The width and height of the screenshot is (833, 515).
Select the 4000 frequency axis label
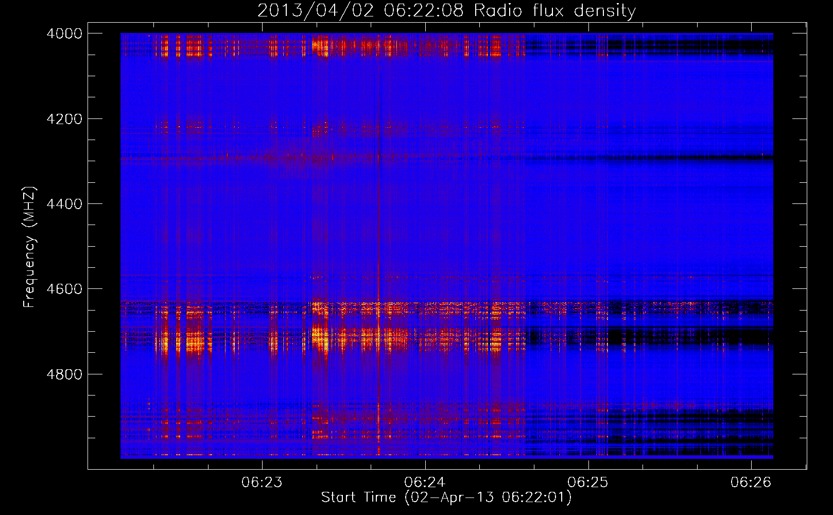(x=64, y=33)
